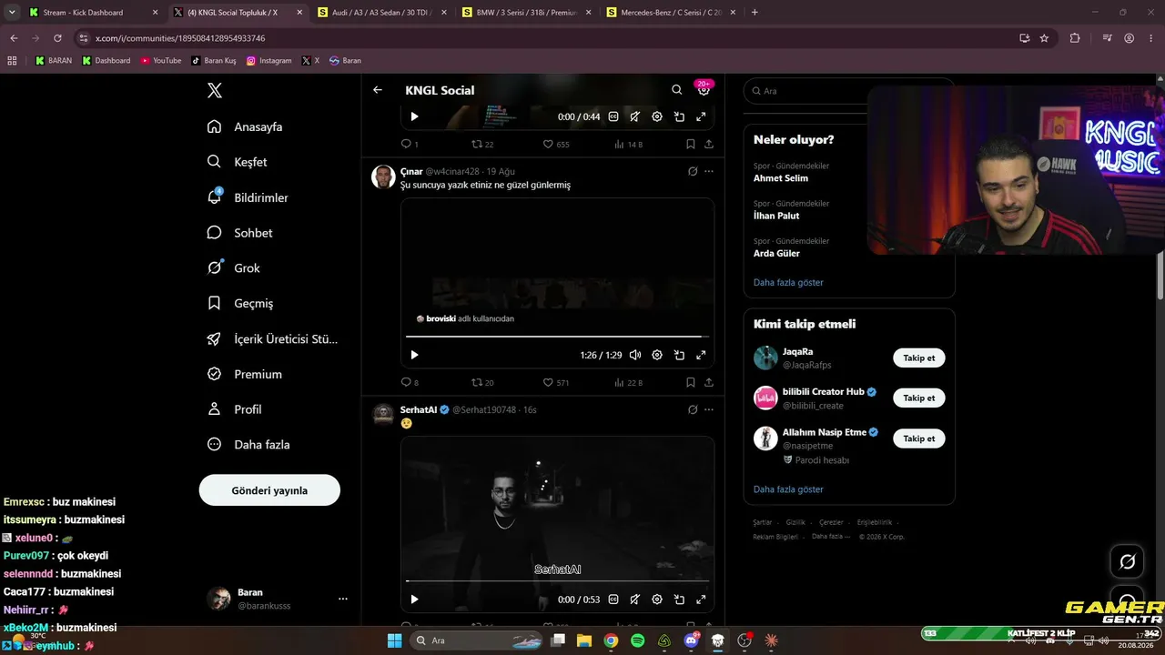
Task: Like Çınar's post with 571 likes
Action: point(556,382)
